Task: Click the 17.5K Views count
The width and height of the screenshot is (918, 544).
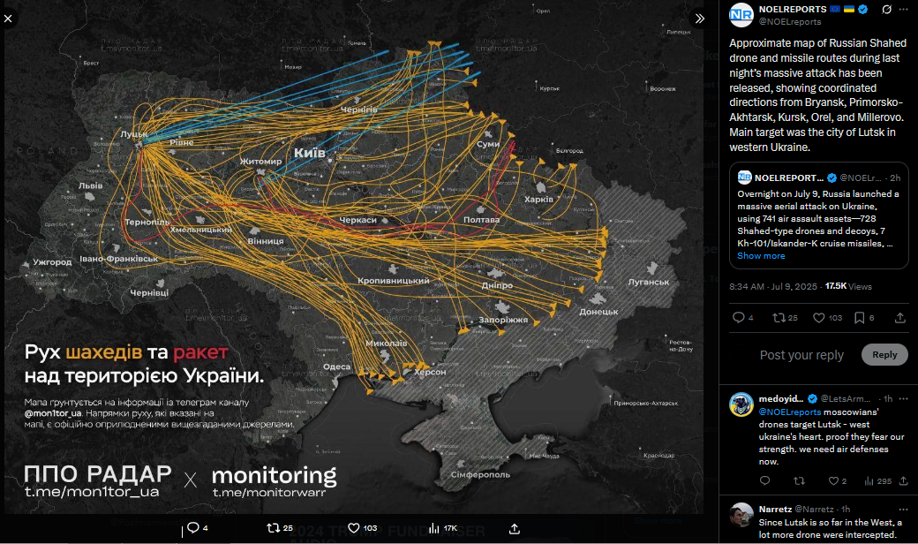Action: (848, 286)
